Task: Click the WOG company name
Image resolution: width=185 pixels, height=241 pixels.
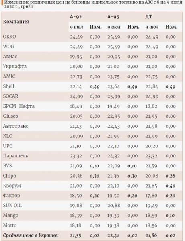Action: (8, 47)
